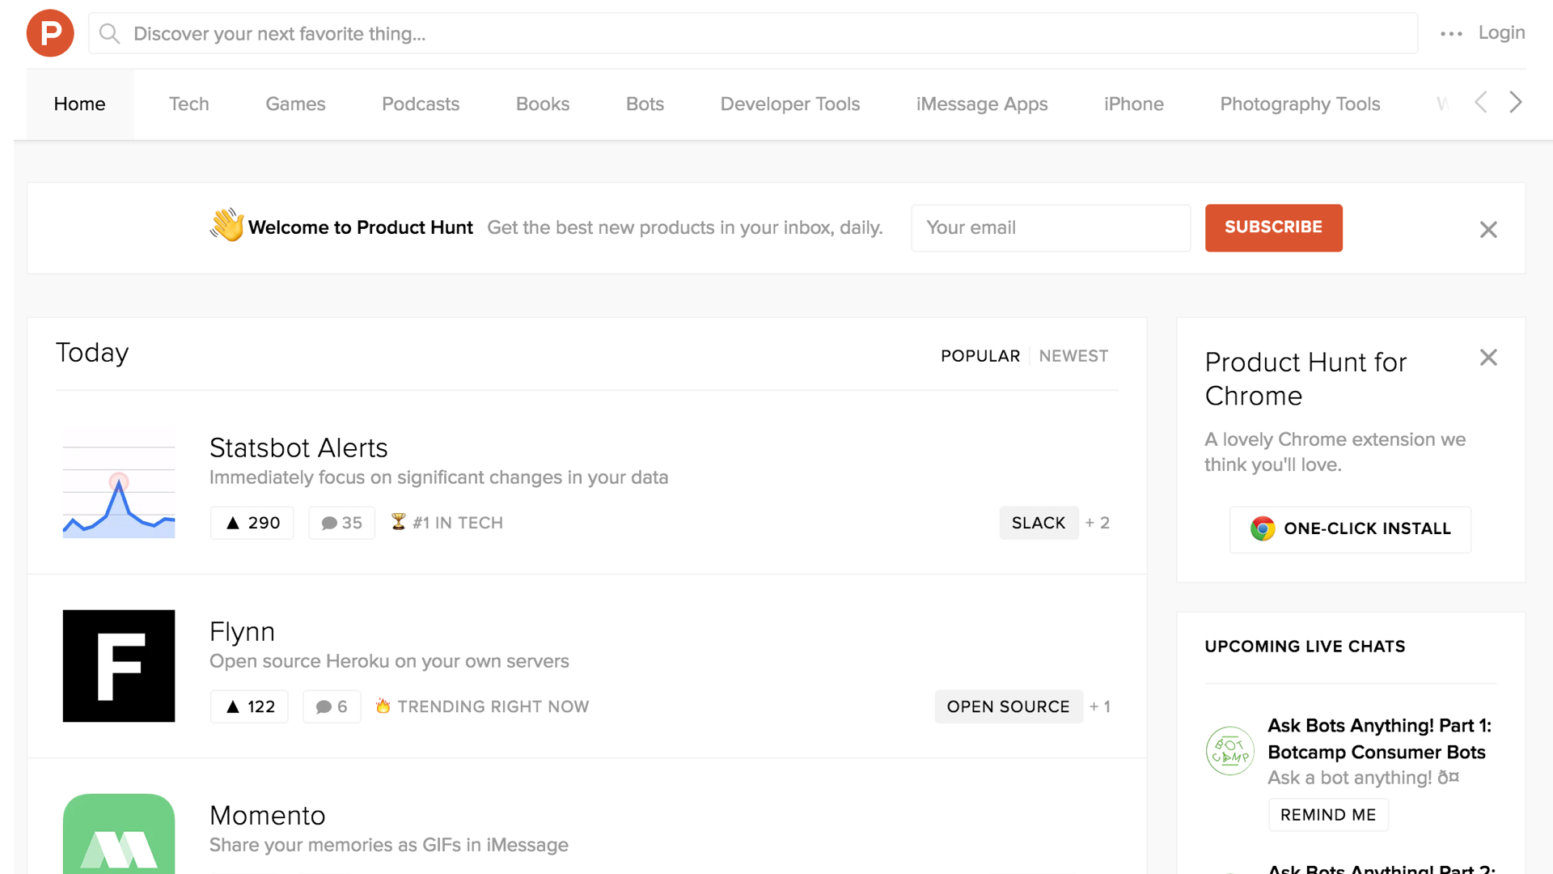This screenshot has width=1553, height=874.
Task: Open the iMessage Apps category
Action: click(981, 104)
